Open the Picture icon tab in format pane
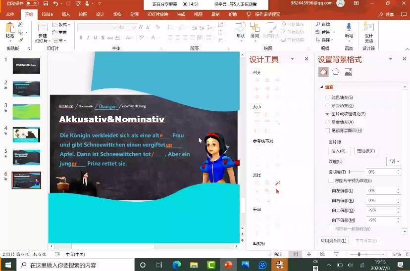410x271 pixels. (348, 72)
